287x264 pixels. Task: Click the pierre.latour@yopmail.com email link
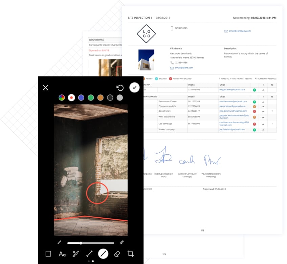(x=233, y=106)
